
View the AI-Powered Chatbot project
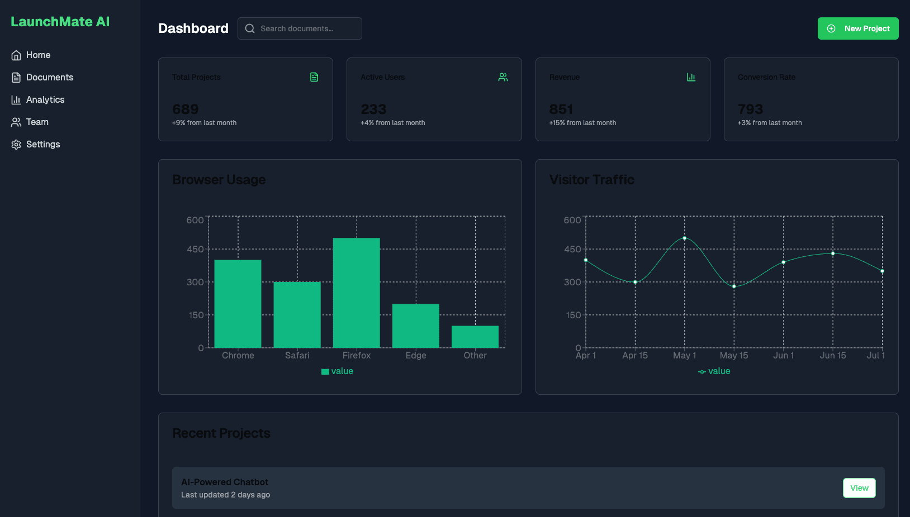point(859,488)
